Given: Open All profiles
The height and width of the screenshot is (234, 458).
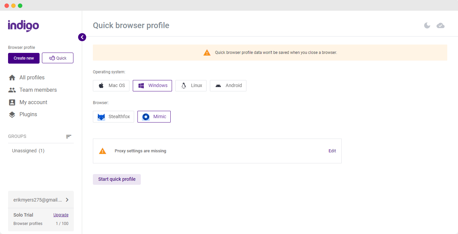Looking at the screenshot, I should (x=26, y=77).
